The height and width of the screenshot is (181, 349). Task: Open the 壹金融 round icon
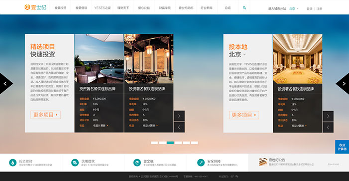click(x=137, y=163)
